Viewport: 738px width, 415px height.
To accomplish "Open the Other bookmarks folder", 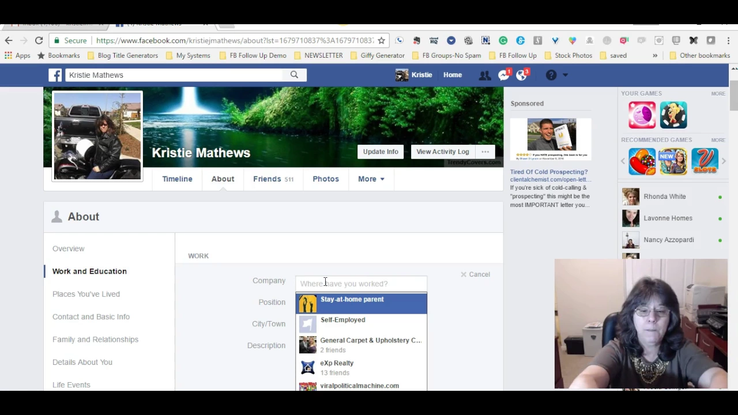I will pyautogui.click(x=699, y=55).
